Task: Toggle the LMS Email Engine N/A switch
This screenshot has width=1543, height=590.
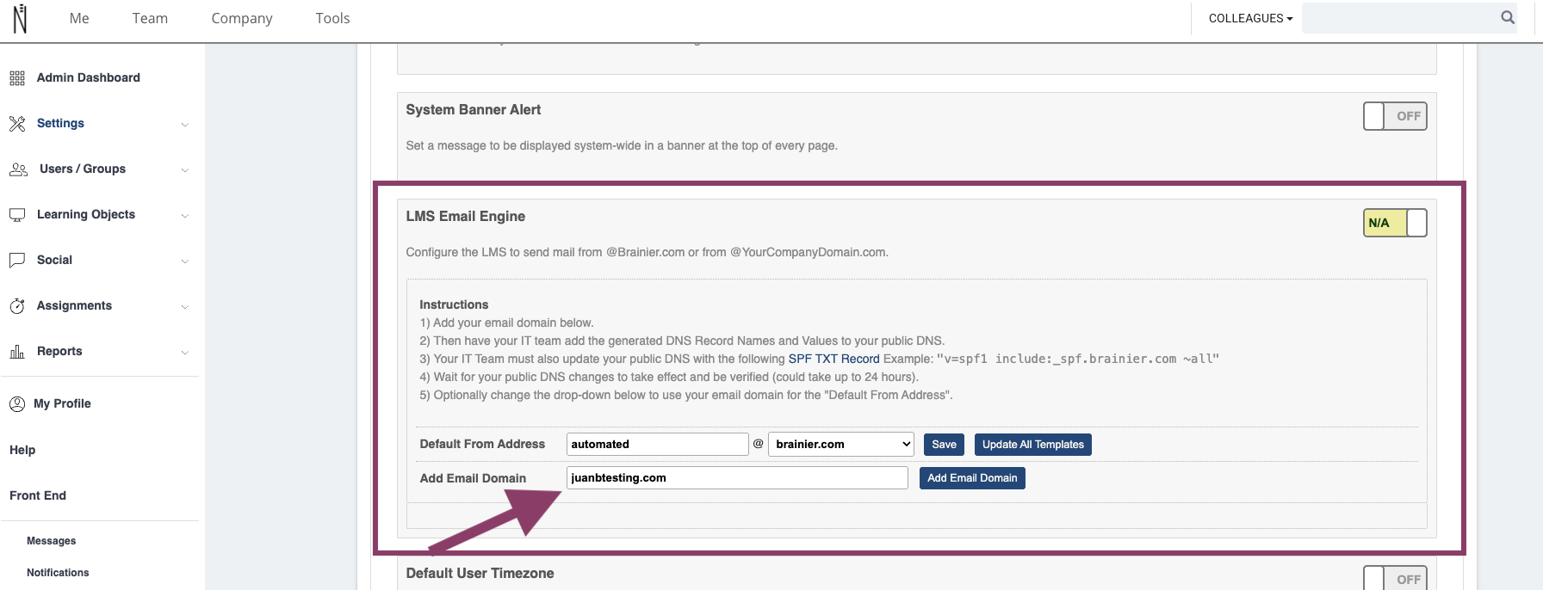Action: coord(1395,223)
